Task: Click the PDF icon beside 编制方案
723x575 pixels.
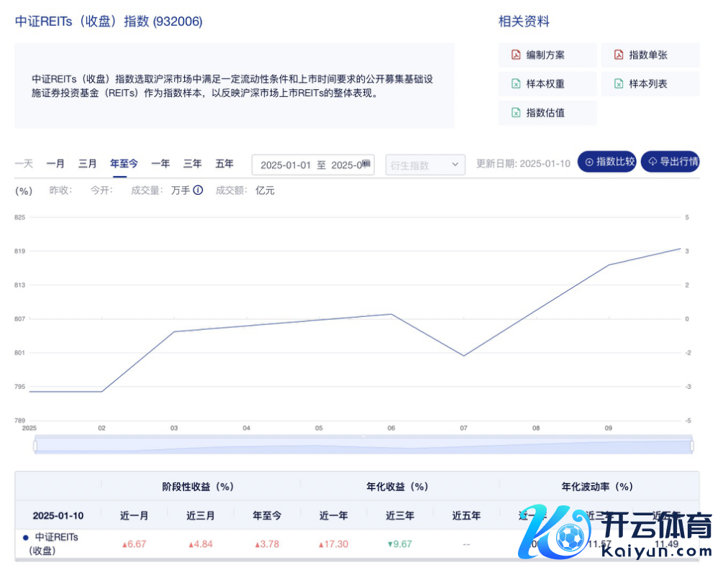Action: (x=516, y=55)
